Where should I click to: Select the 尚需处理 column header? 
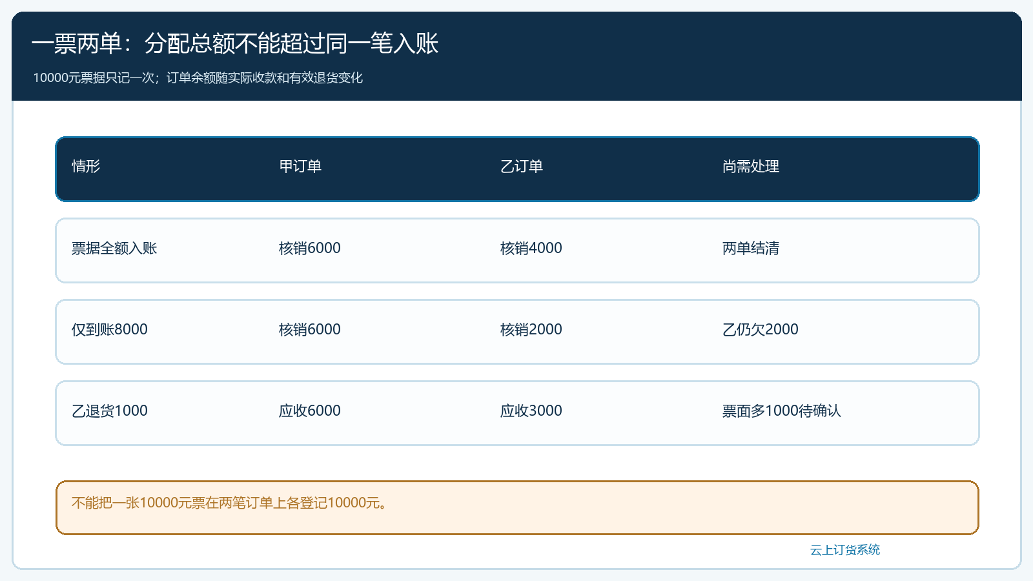click(x=751, y=167)
